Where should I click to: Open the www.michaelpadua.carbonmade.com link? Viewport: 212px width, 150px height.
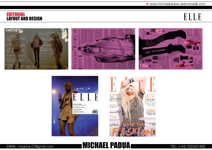click(x=177, y=4)
